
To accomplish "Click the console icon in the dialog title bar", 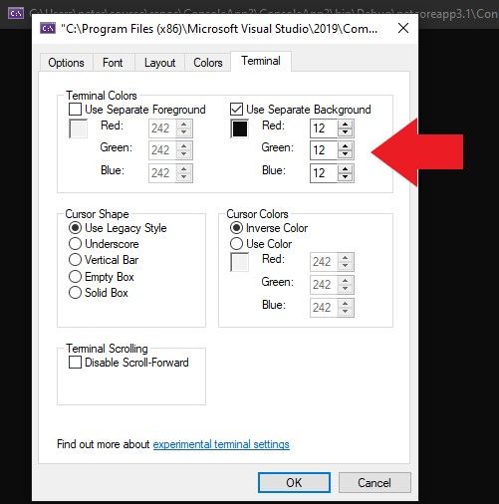I will (x=48, y=29).
